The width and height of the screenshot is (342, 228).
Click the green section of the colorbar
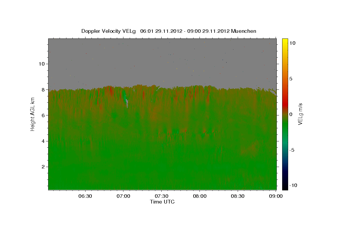(x=285, y=125)
